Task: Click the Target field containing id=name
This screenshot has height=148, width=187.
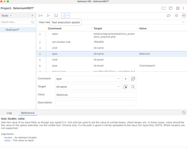Action: (88, 87)
